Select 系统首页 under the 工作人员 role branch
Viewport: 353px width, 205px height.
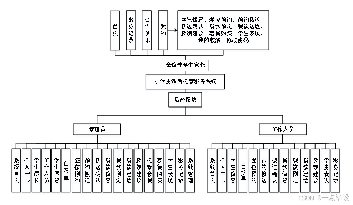pyautogui.click(x=212, y=170)
